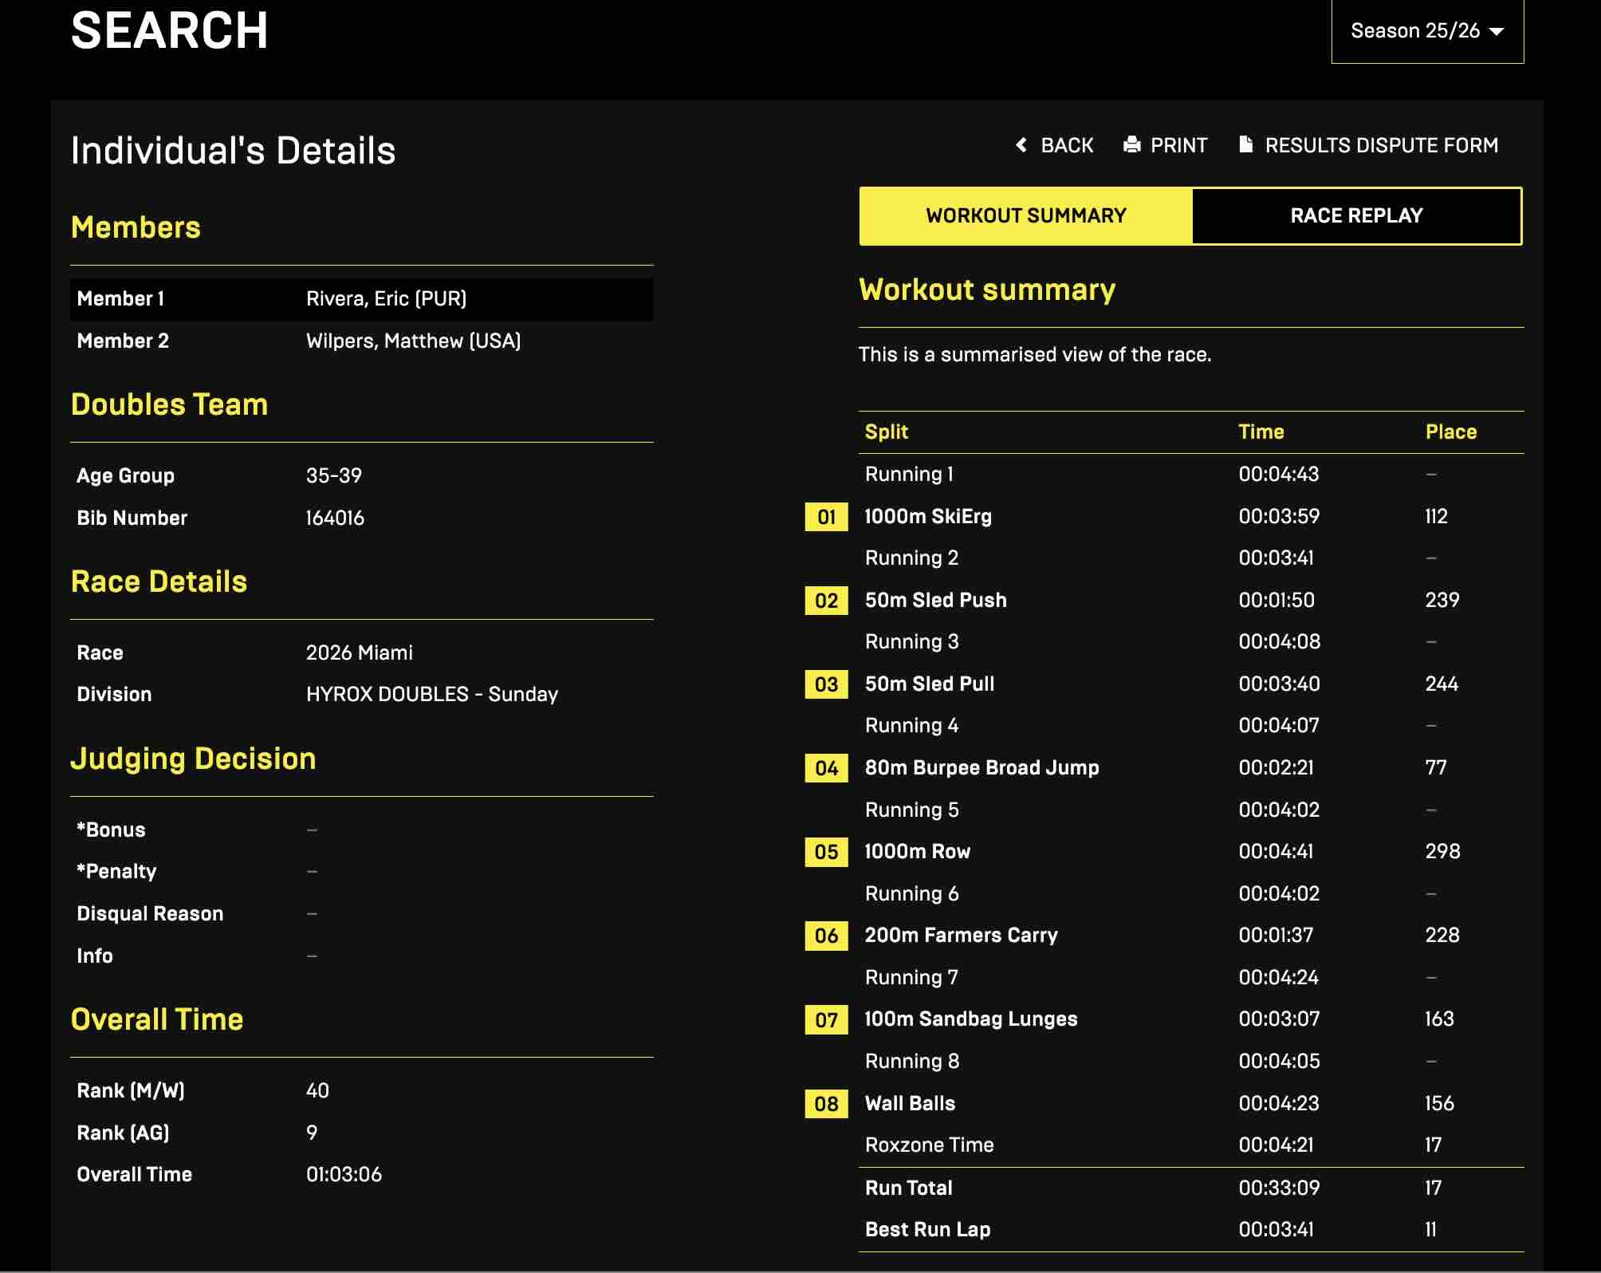Click the Season dropdown caret arrow
This screenshot has height=1273, width=1601.
tap(1497, 32)
